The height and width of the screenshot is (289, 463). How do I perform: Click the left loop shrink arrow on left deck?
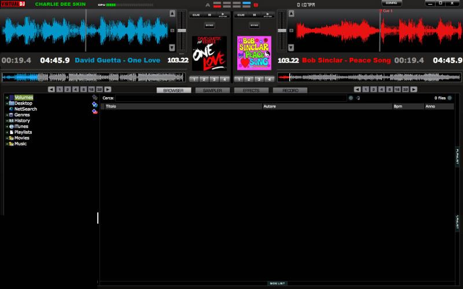pos(51,90)
